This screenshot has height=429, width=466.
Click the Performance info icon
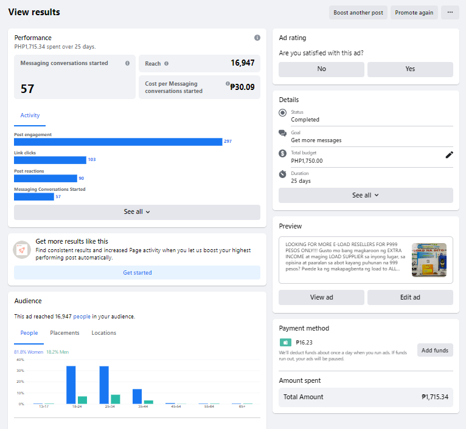coord(257,38)
